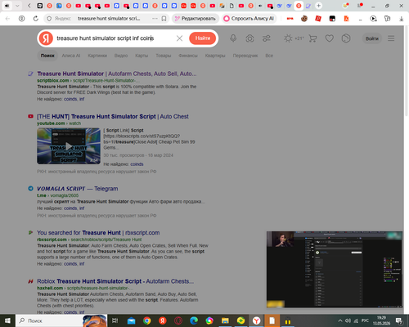The image size is (409, 327).
Task: Open the [THE HUNT] YouTube result title
Action: click(x=113, y=117)
